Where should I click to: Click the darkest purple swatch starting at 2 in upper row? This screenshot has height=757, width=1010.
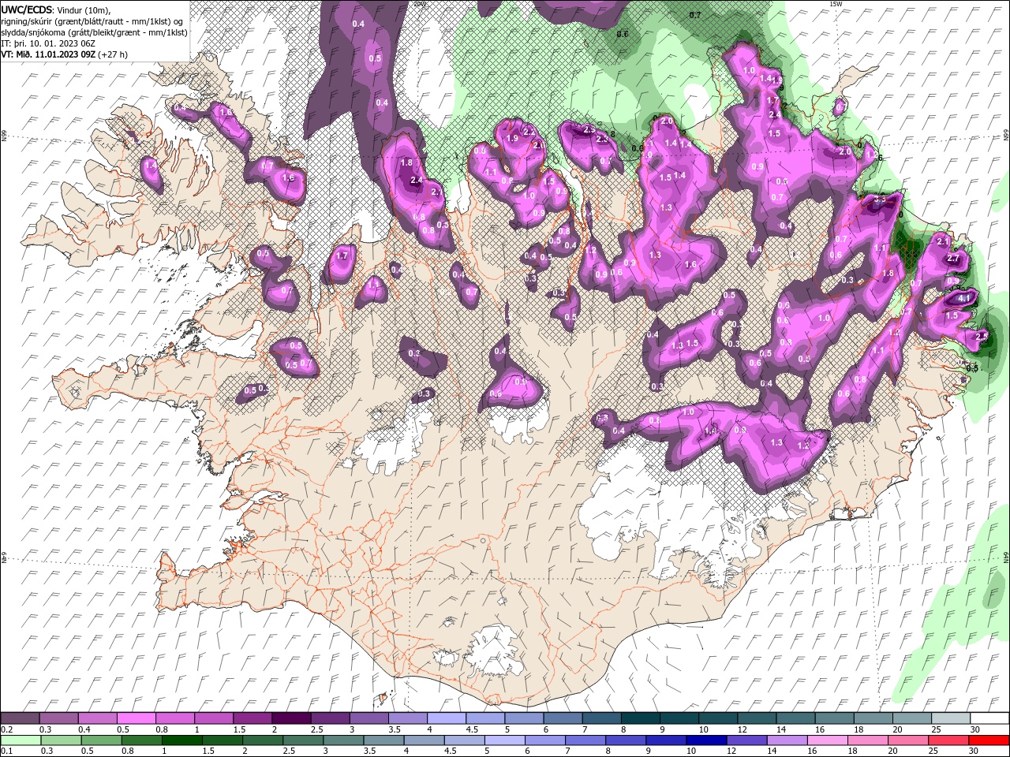pos(290,718)
